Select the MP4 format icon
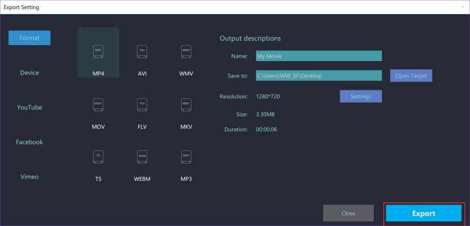Viewport: 470px width, 226px height. coord(98,53)
